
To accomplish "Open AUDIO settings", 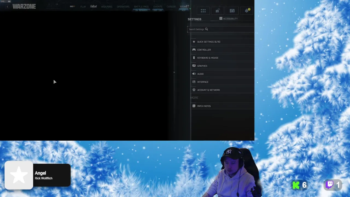I will (x=222, y=74).
